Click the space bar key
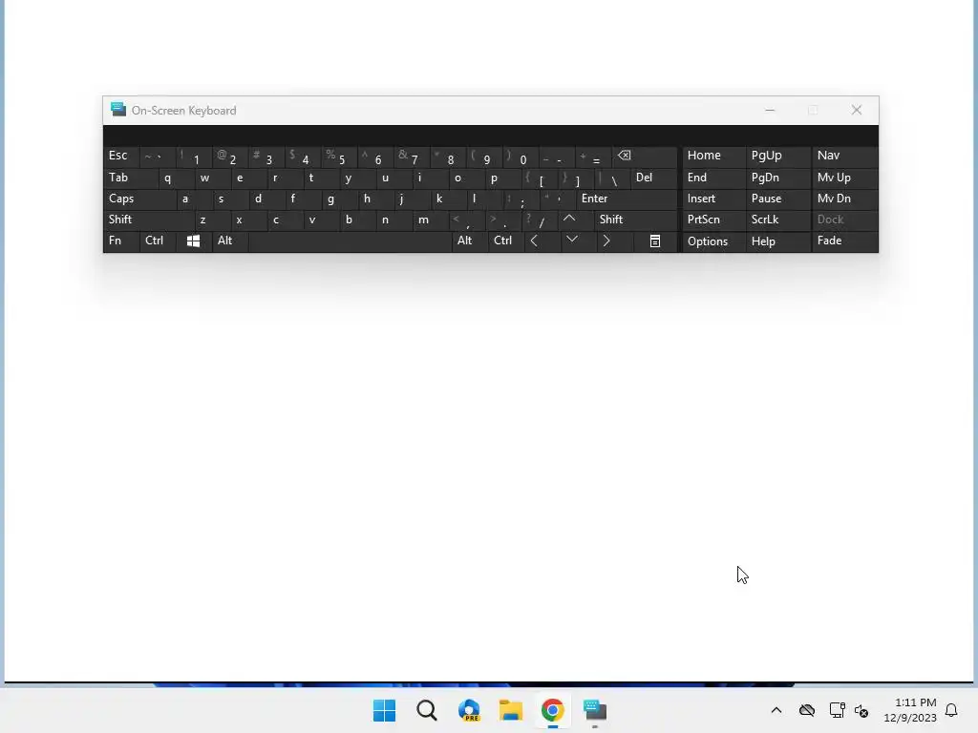 coord(350,241)
